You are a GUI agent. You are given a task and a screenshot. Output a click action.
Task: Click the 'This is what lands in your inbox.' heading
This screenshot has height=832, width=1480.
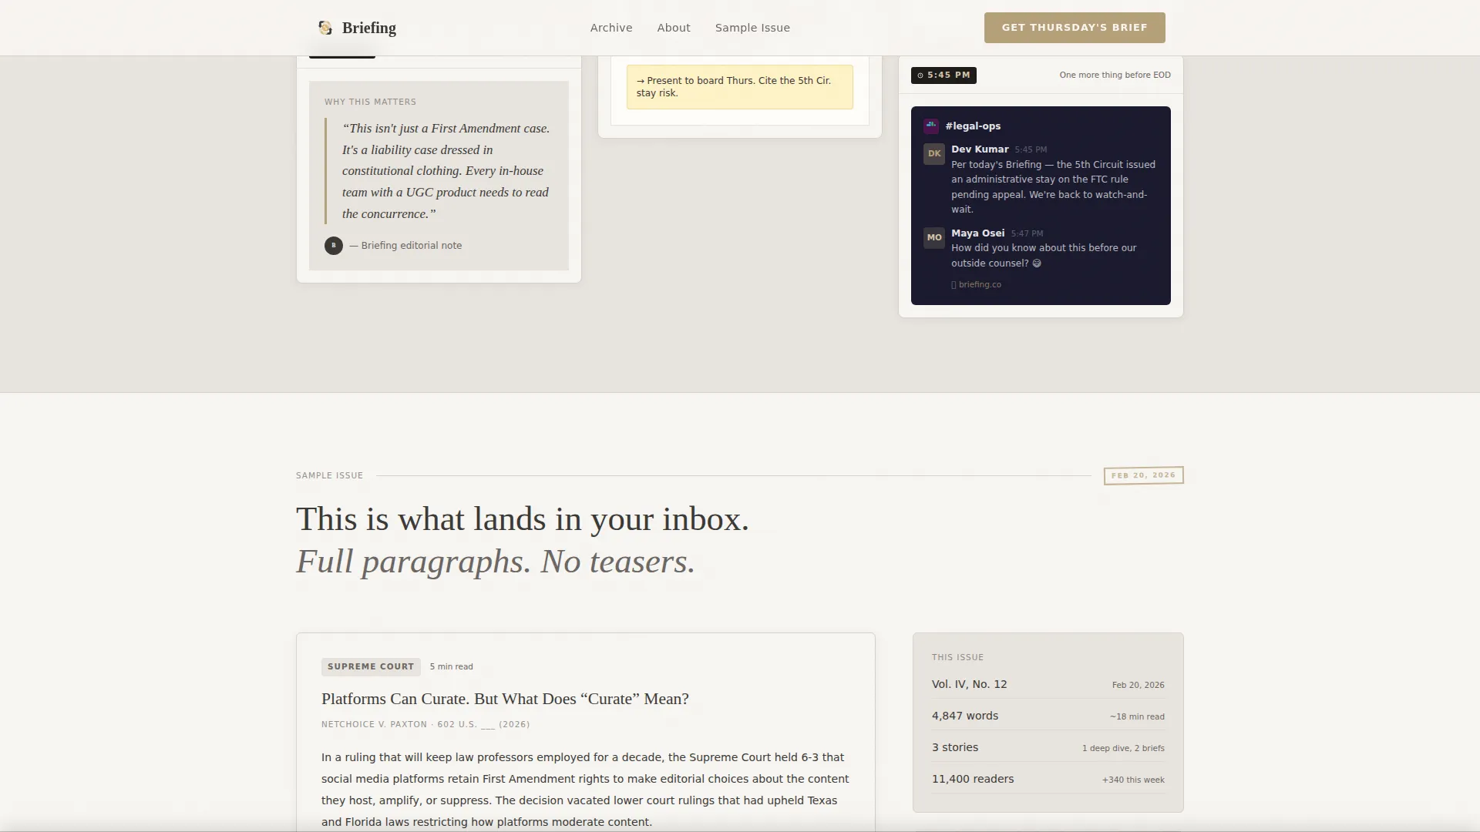523,519
